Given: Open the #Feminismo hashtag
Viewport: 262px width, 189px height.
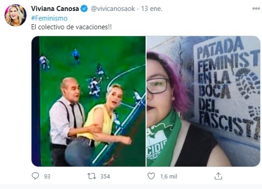Looking at the screenshot, I should point(49,18).
